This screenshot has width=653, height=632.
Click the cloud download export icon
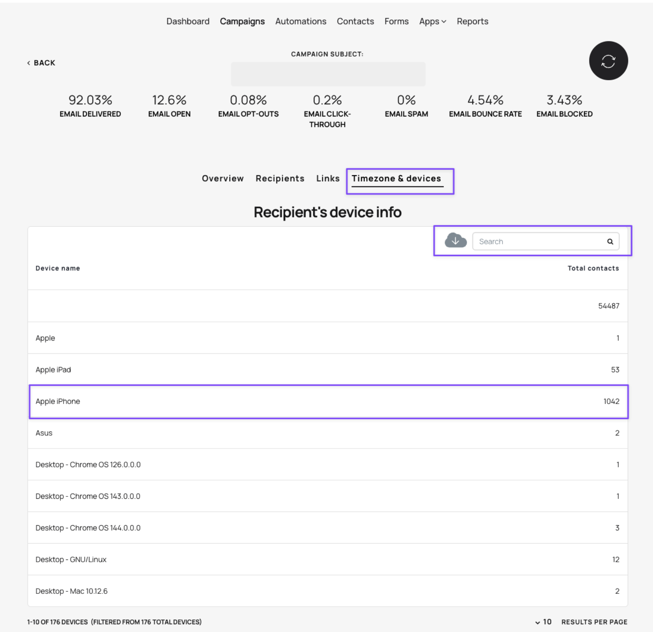click(455, 240)
